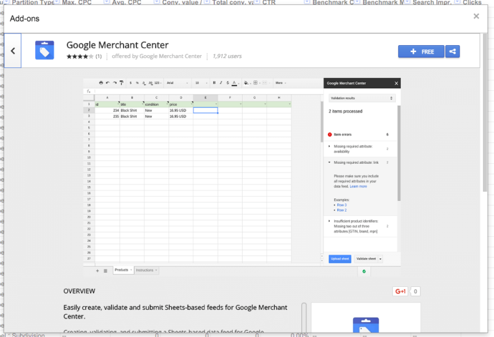Click the borders icon in preview toolbar
This screenshot has width=494, height=337.
(x=256, y=83)
